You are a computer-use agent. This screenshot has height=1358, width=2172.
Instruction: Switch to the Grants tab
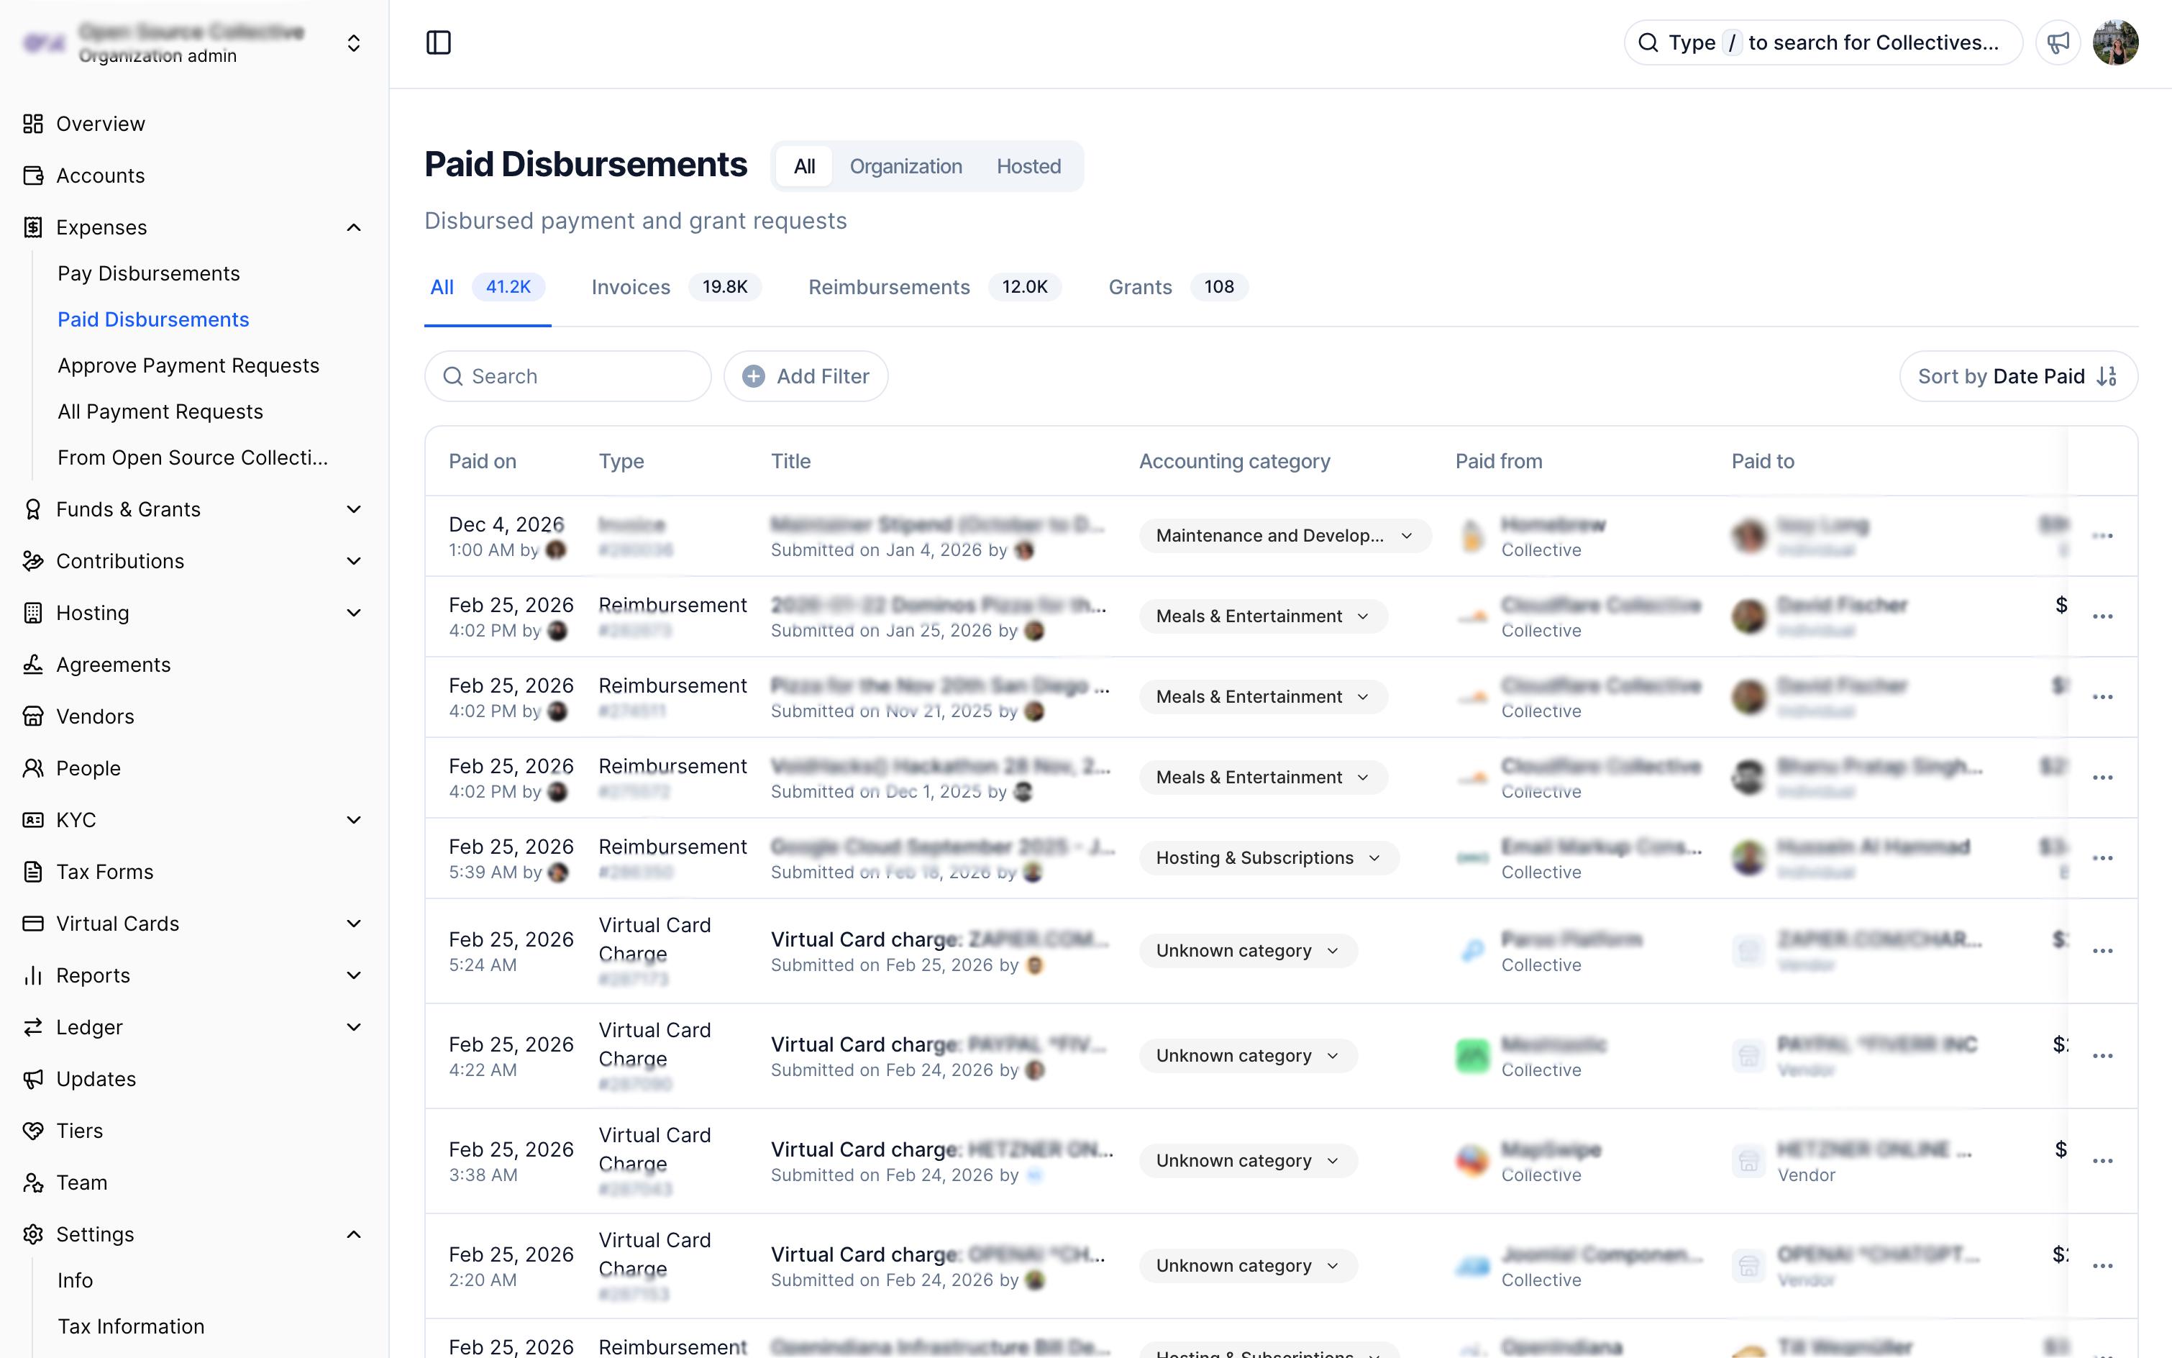tap(1139, 286)
